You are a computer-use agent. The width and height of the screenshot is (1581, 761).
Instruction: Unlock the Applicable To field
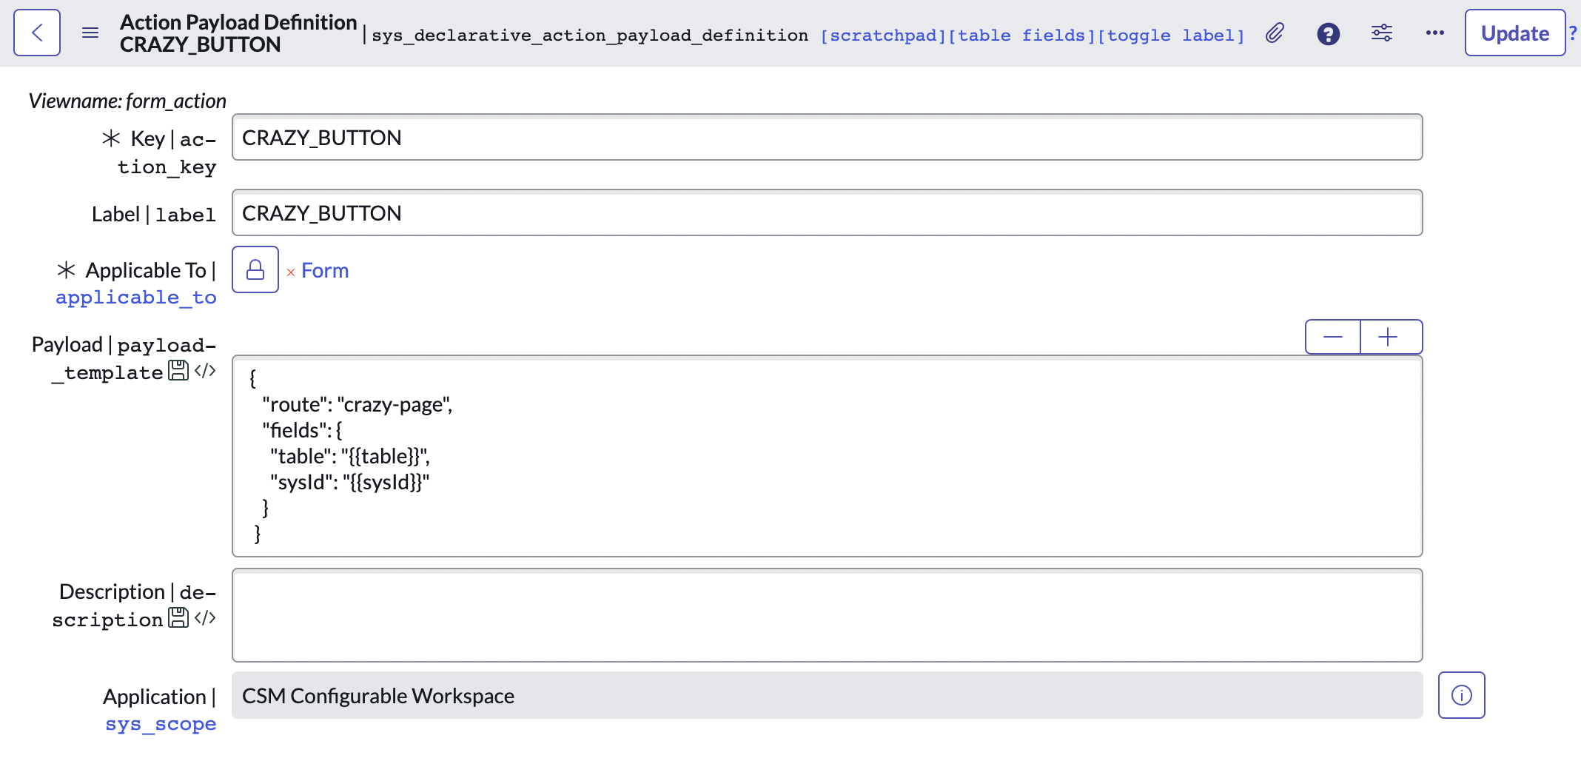(x=255, y=269)
